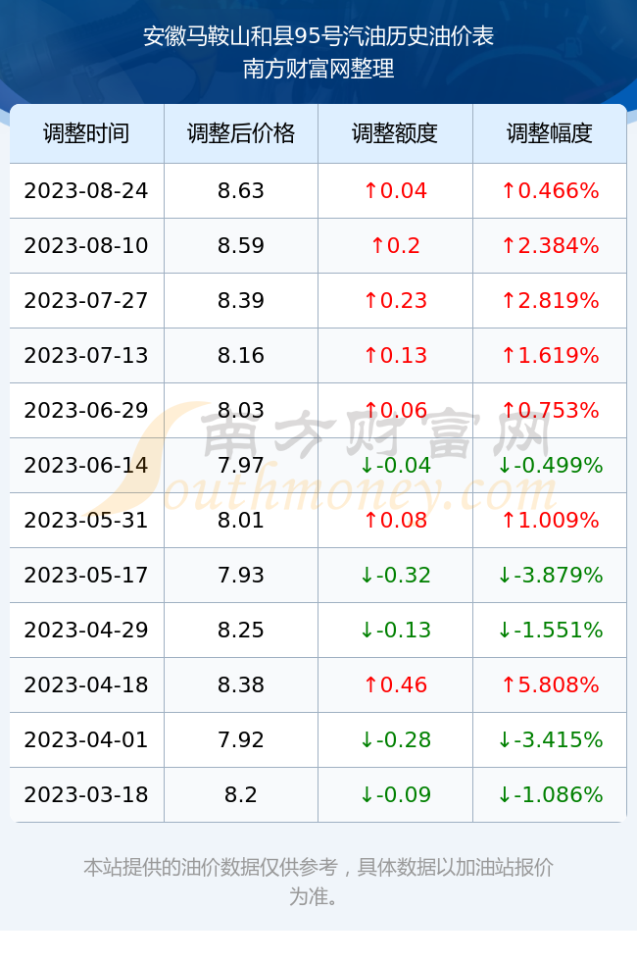The height and width of the screenshot is (961, 637).
Task: Select the 2023-06-29 date cell
Action: 86,410
